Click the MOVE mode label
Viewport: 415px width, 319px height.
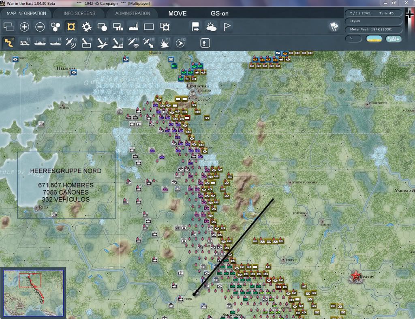pos(178,13)
